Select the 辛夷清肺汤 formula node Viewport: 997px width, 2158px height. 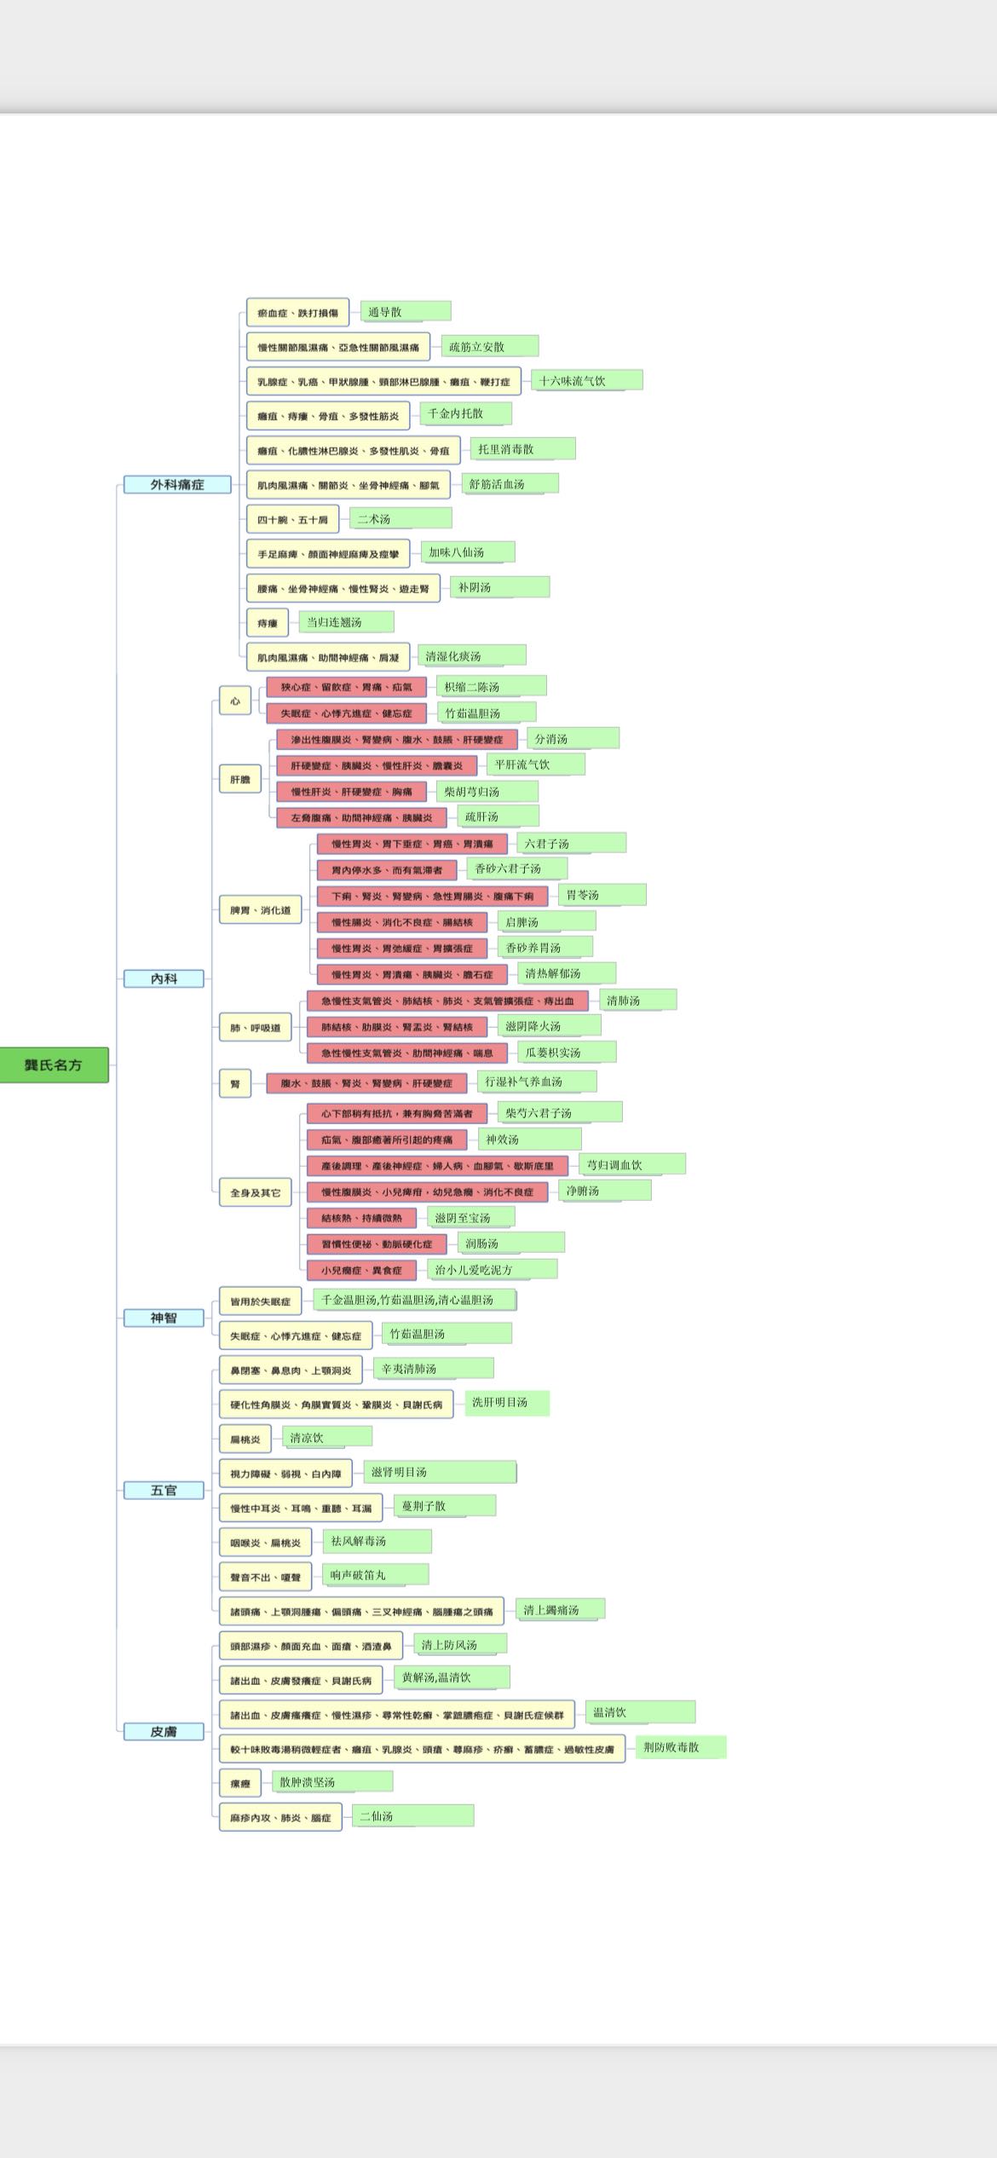click(x=434, y=1368)
